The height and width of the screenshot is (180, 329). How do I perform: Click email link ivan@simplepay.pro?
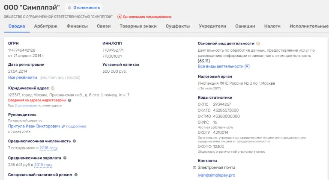click(x=216, y=175)
